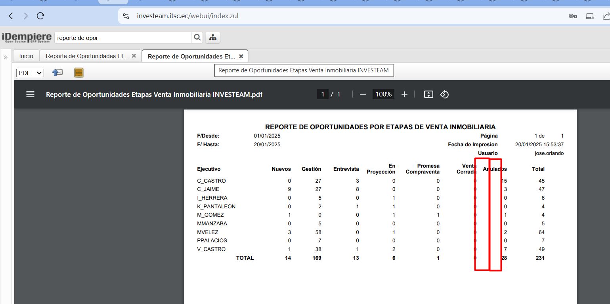Viewport: 610px width, 304px height.
Task: Zoom in the PDF with plus
Action: click(x=404, y=94)
